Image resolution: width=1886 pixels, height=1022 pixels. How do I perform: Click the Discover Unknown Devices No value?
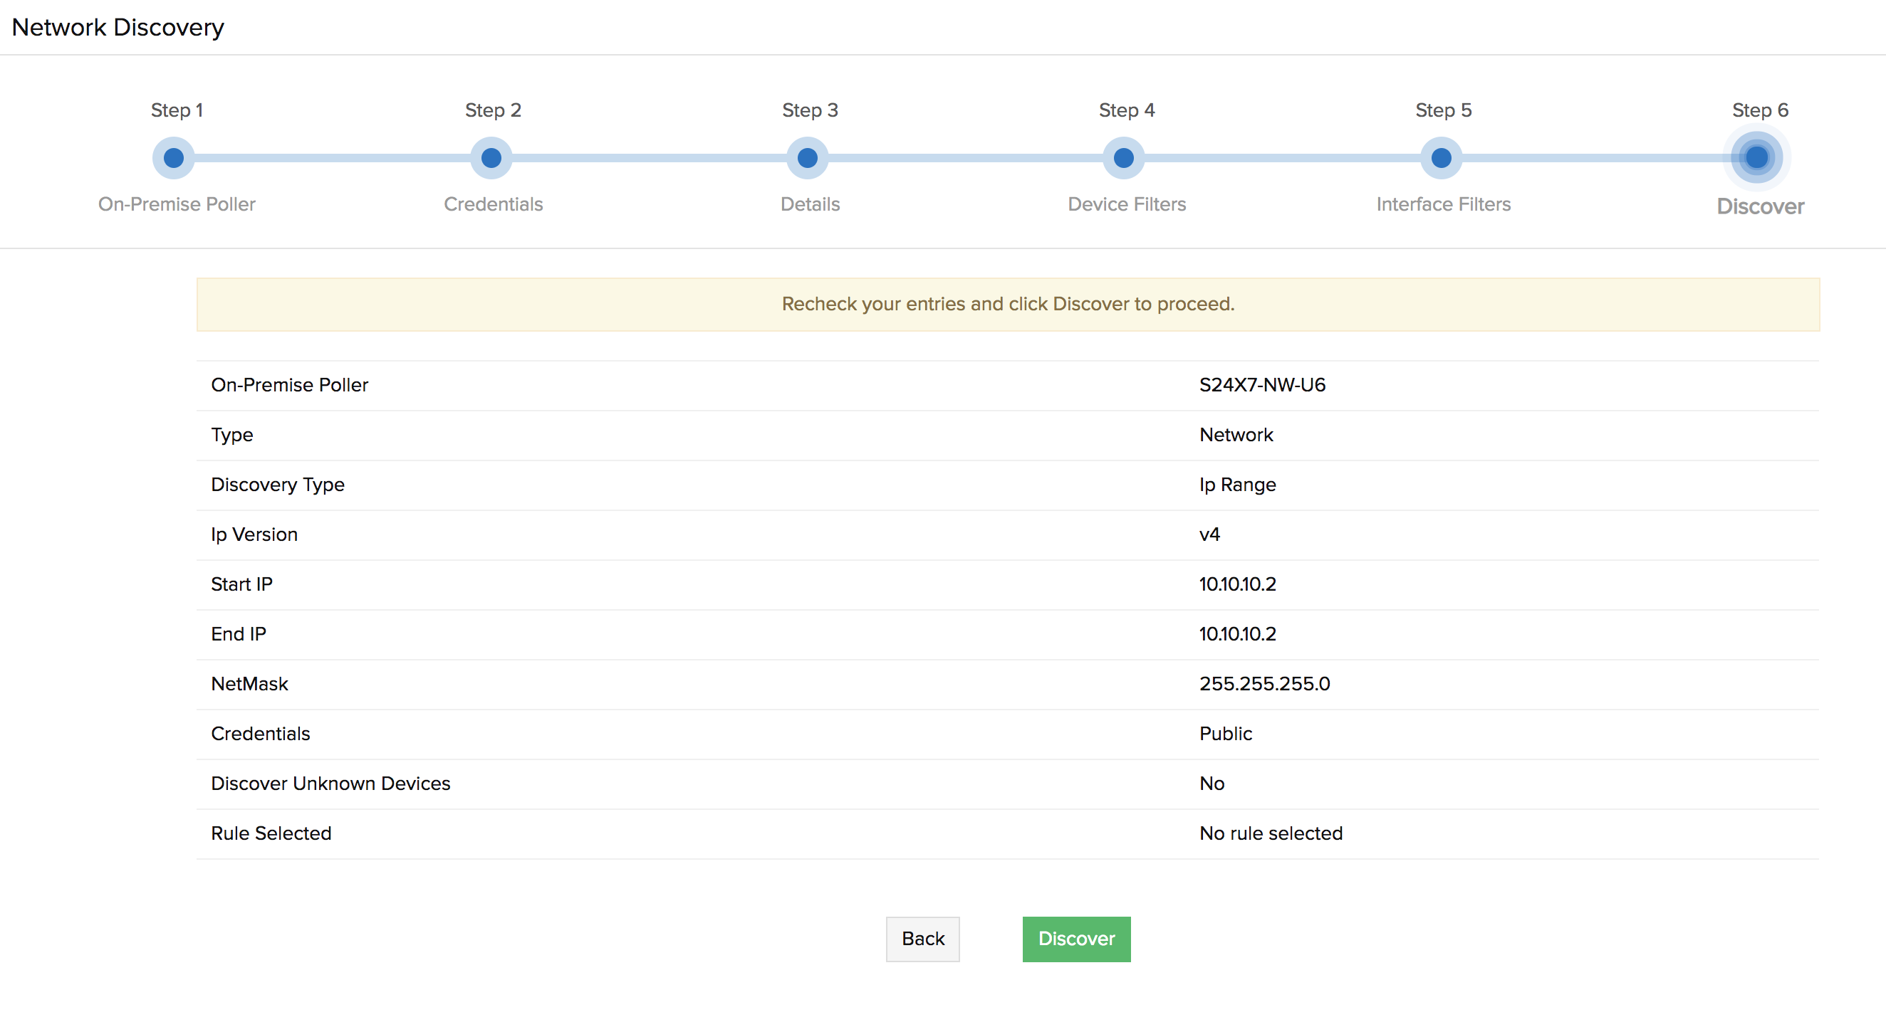(x=1212, y=783)
